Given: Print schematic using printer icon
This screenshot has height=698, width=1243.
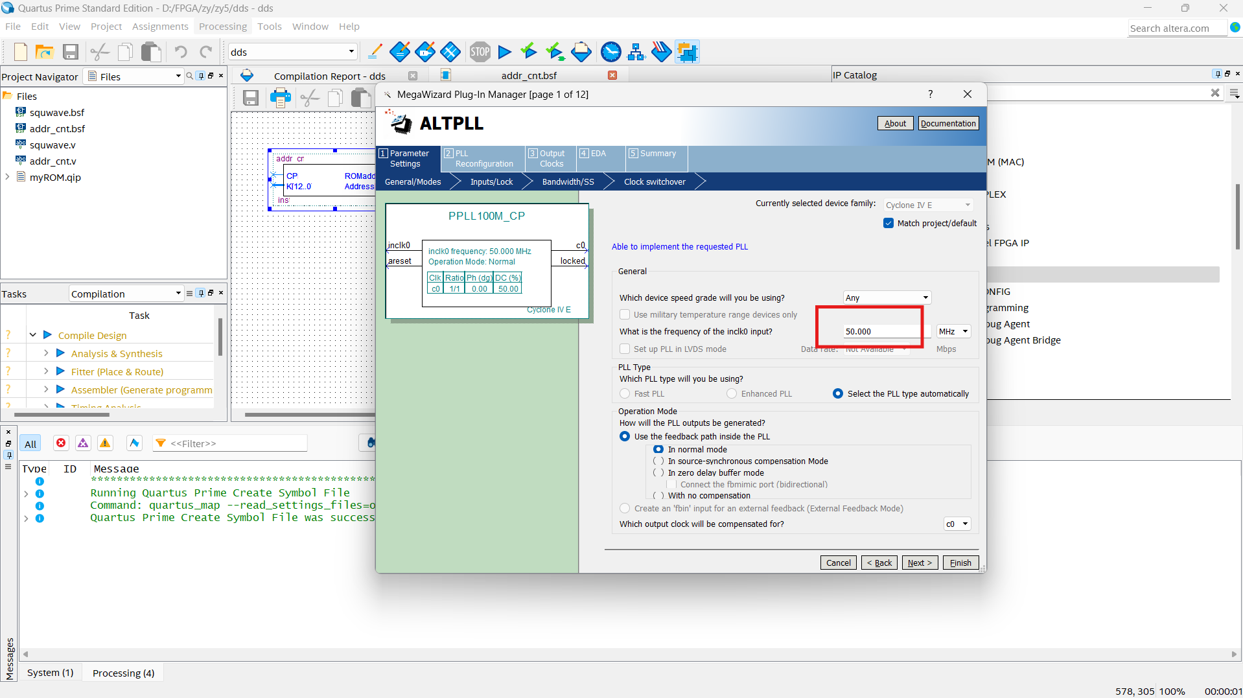Looking at the screenshot, I should (281, 98).
